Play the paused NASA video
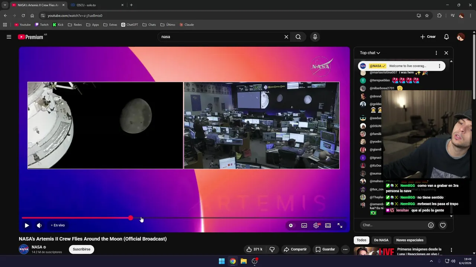 (27, 225)
